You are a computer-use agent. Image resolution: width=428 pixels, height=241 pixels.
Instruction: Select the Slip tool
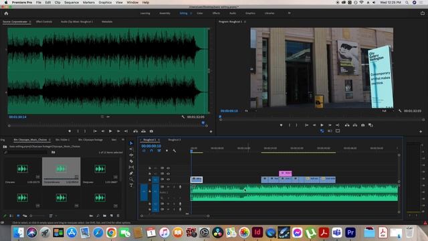point(131,167)
